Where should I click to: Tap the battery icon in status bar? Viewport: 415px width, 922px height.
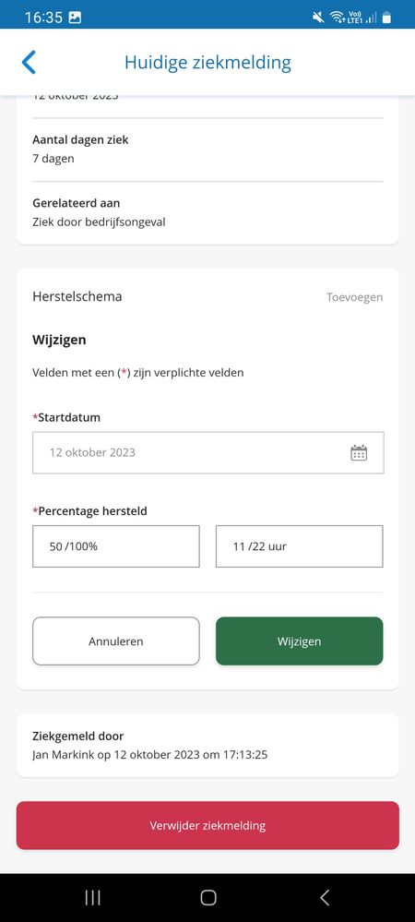point(386,18)
